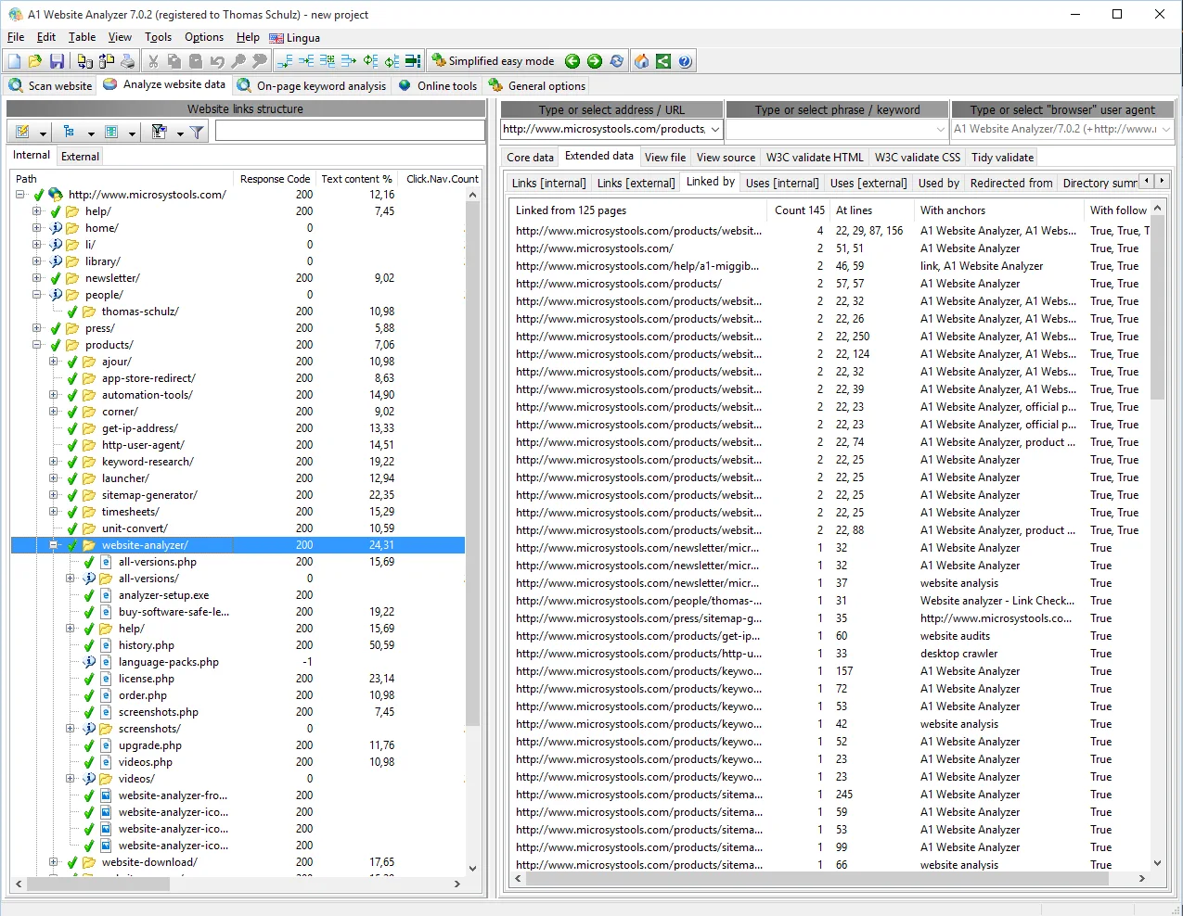Click the blue refresh toolbar icon
The image size is (1183, 916).
coord(617,61)
